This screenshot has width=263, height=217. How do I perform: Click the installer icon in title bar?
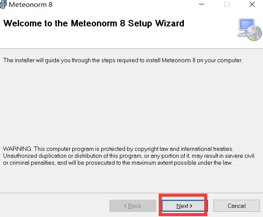(x=3, y=5)
